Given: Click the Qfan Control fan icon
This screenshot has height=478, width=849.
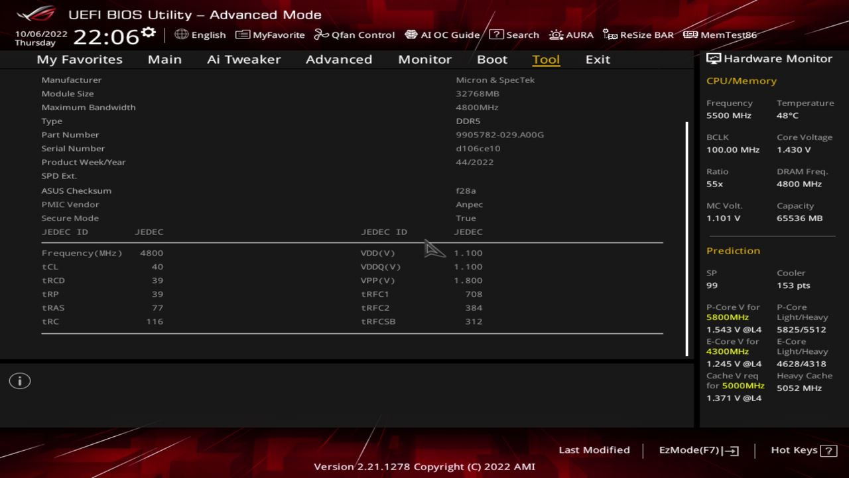Looking at the screenshot, I should pyautogui.click(x=321, y=35).
